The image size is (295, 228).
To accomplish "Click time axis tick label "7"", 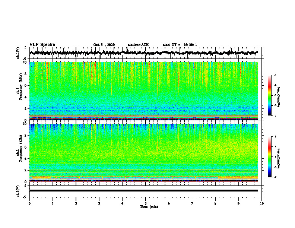I will click(x=192, y=203).
